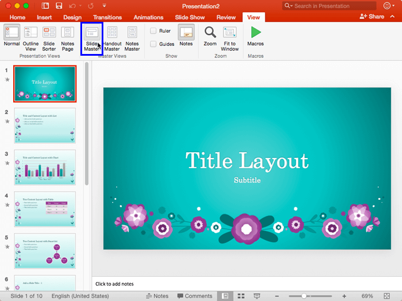Click the Save icon in title bar
402x301 pixels.
[x=60, y=6]
